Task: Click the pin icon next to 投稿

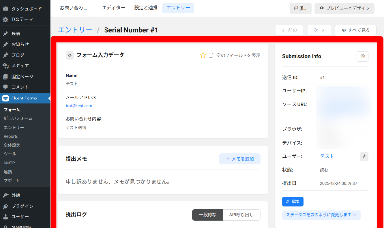Action: coord(6,34)
